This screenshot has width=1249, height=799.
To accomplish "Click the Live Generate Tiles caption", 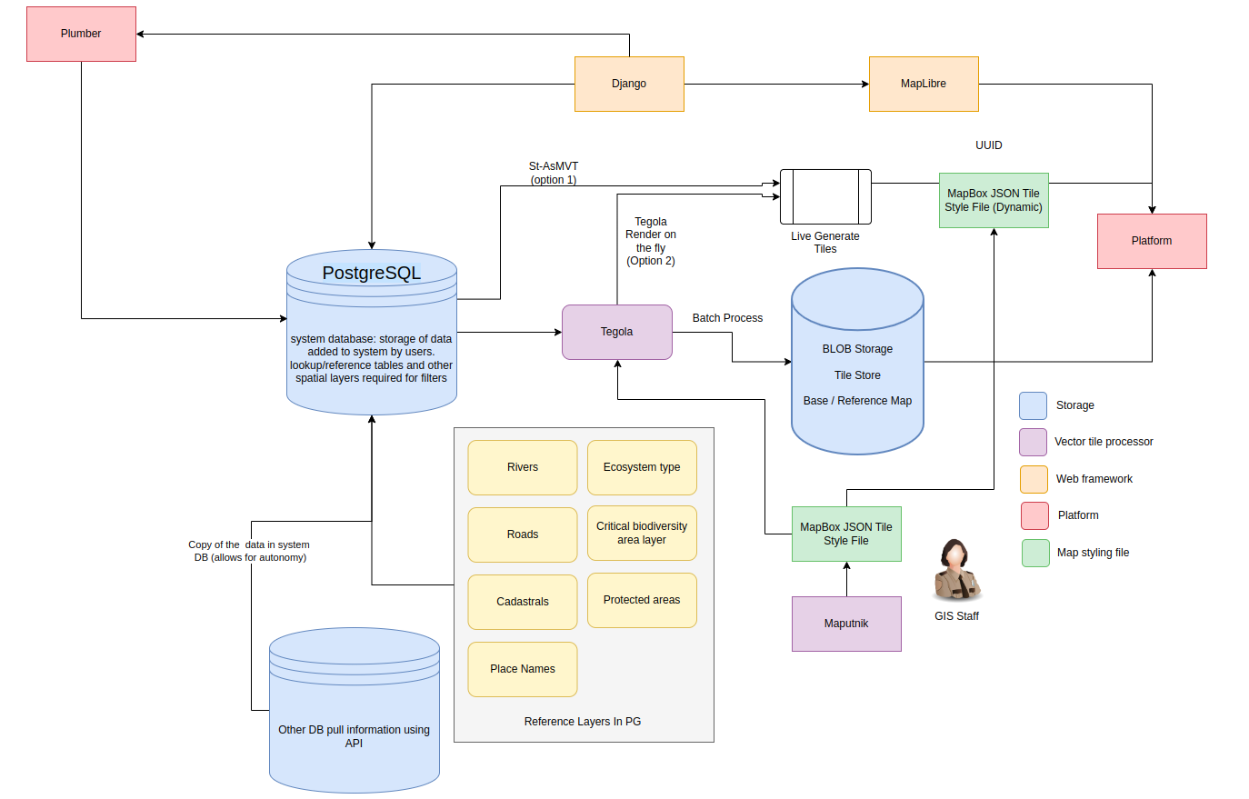I will [x=825, y=243].
